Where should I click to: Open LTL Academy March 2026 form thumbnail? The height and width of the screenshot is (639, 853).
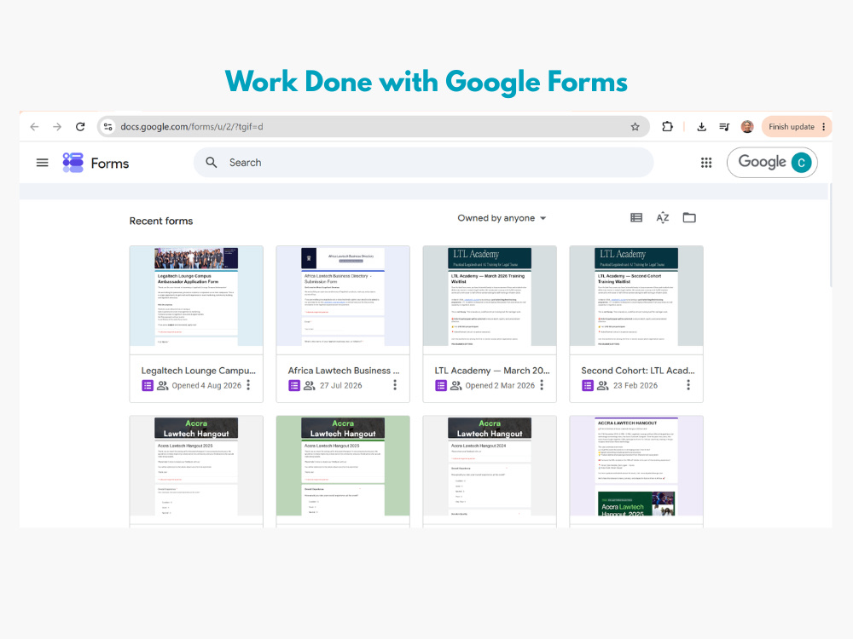(x=490, y=296)
